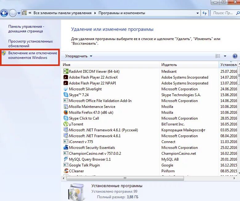240x201 pixels.
Task: Click the µTorrent program icon
Action: (x=66, y=124)
